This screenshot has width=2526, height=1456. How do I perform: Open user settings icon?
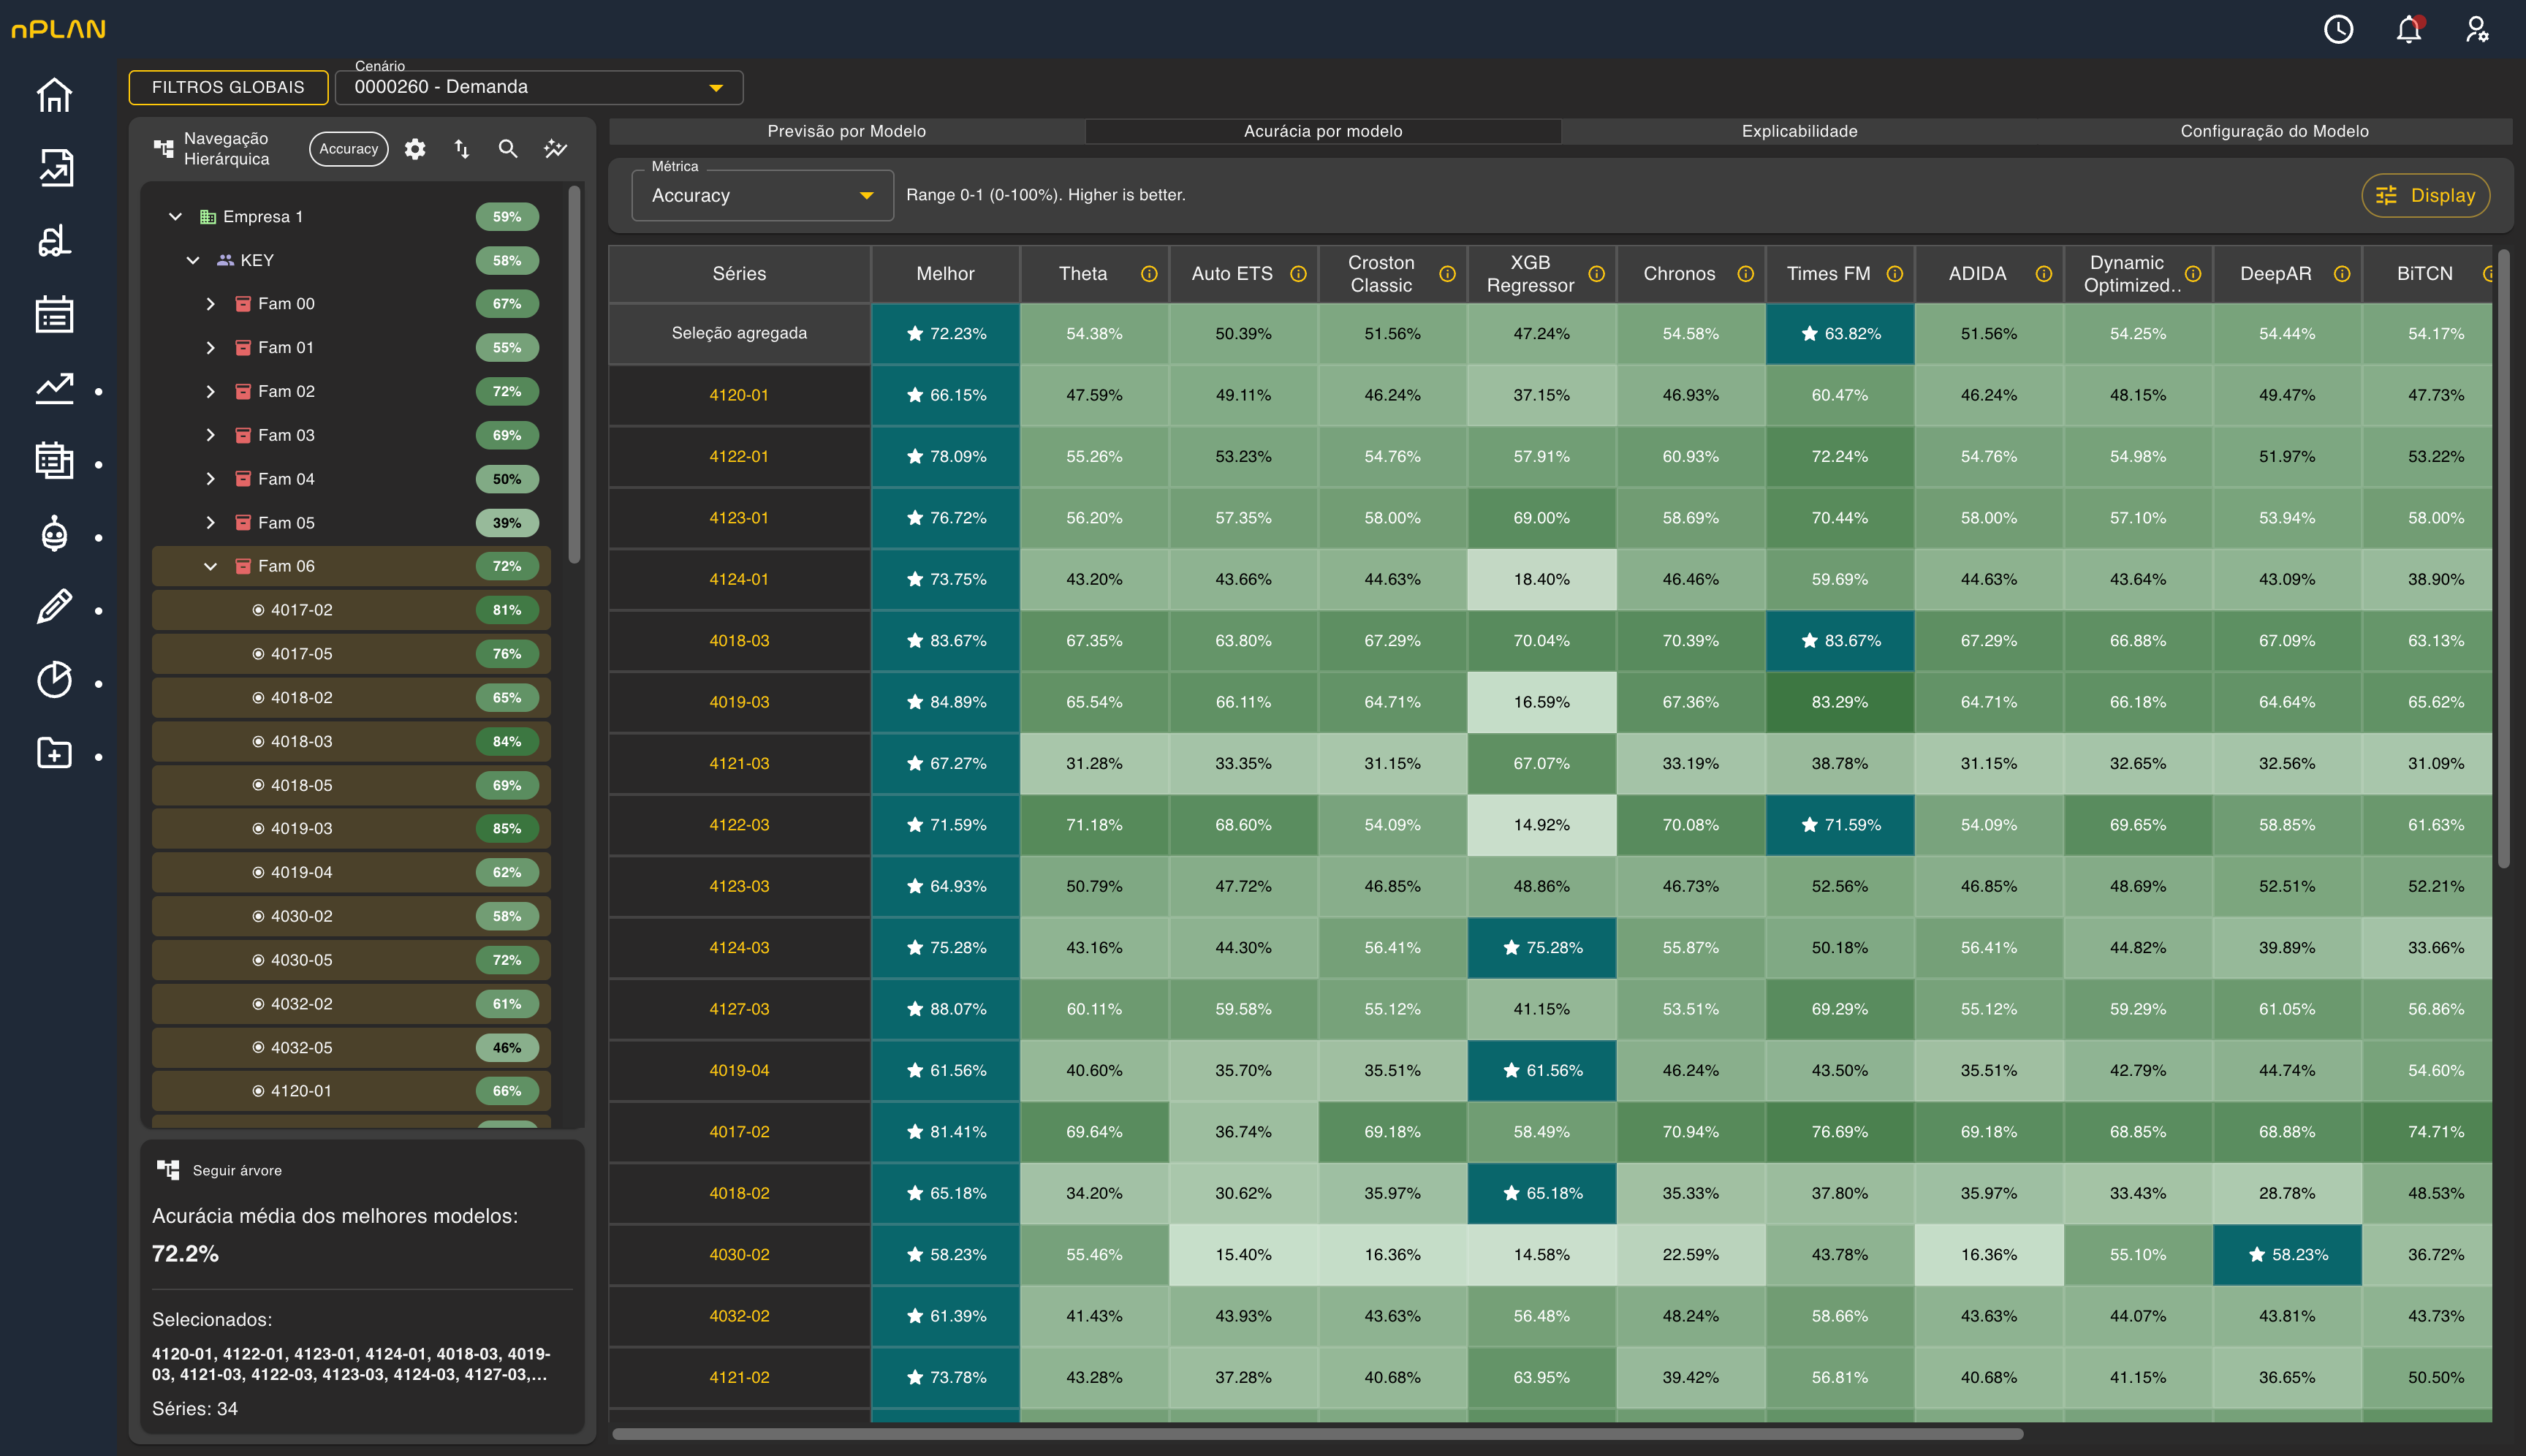2477,29
